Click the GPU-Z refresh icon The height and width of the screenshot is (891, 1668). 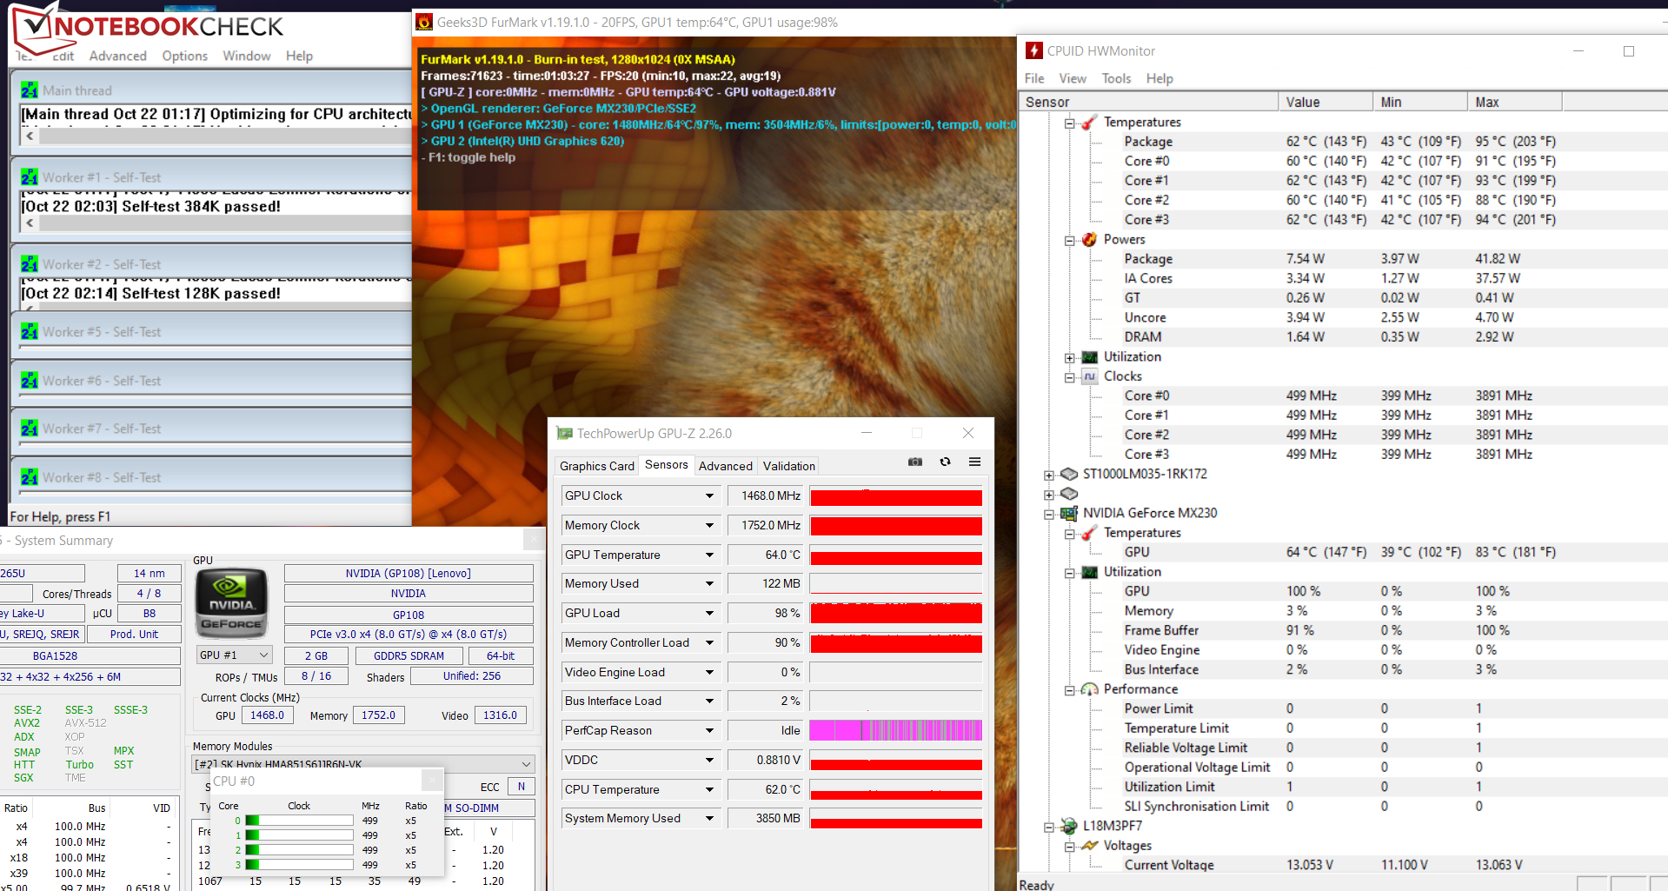[x=945, y=462]
